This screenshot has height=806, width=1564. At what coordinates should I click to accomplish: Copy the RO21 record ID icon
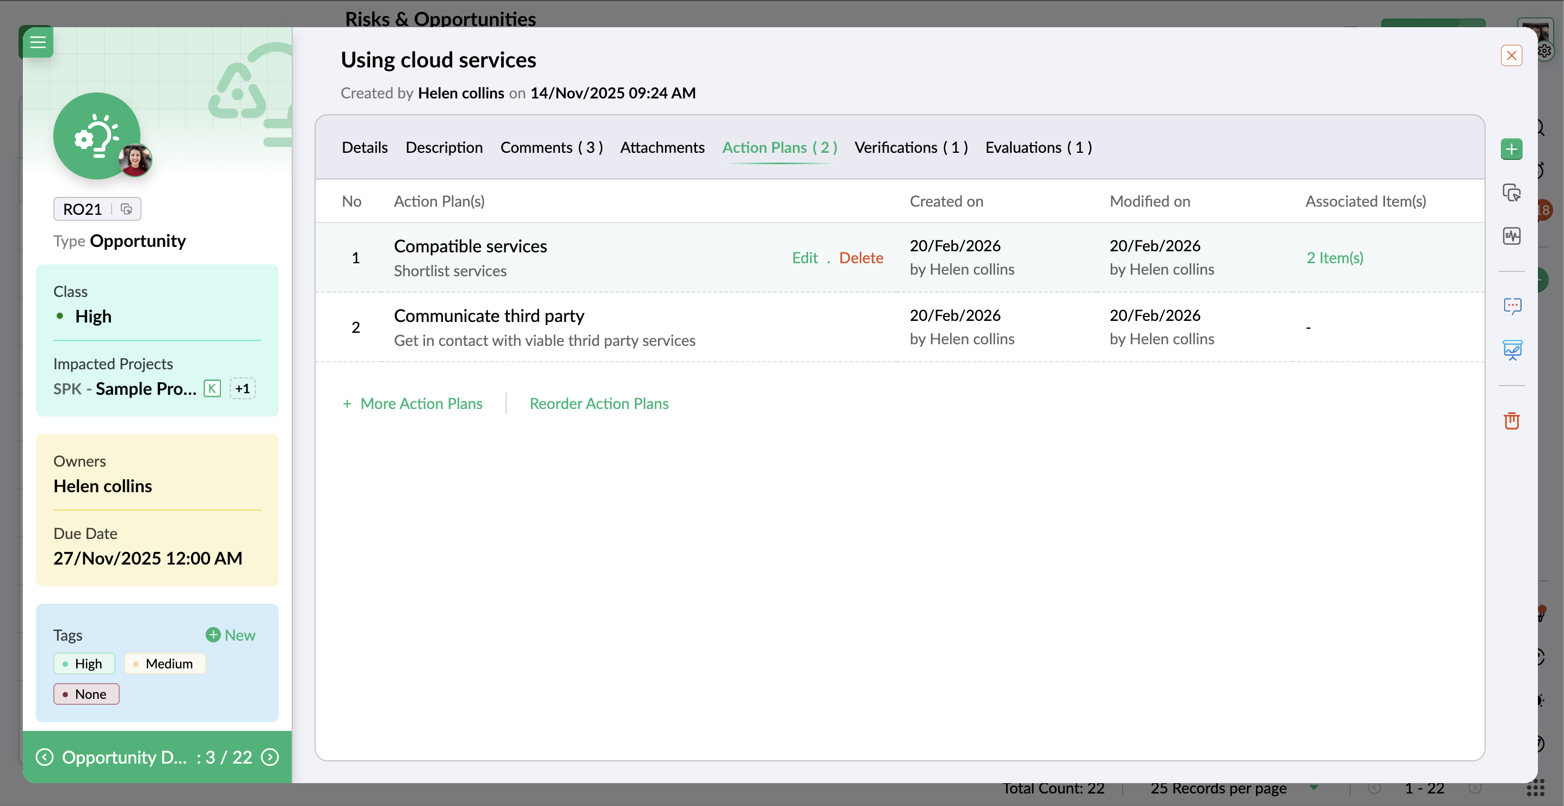tap(126, 209)
